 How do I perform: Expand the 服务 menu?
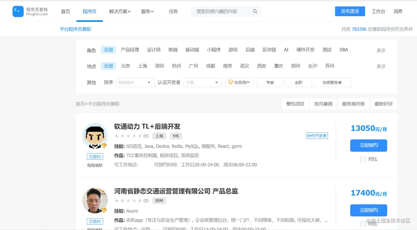coord(147,11)
